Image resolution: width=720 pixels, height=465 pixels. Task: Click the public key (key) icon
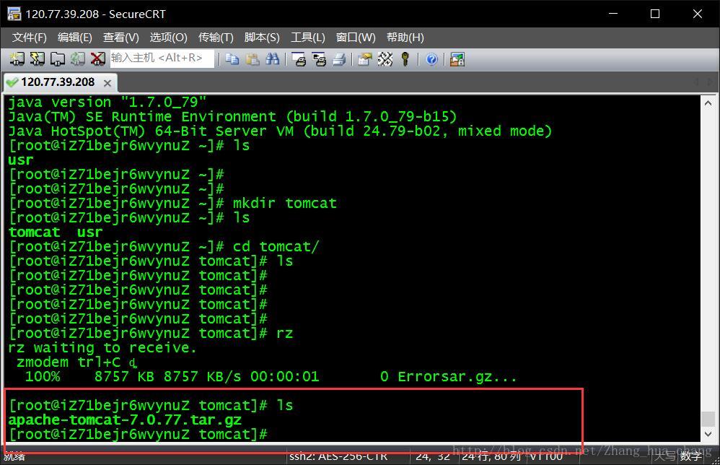405,58
